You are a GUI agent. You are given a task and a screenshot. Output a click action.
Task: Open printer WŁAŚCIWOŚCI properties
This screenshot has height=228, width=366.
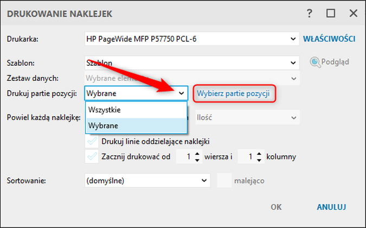click(329, 39)
